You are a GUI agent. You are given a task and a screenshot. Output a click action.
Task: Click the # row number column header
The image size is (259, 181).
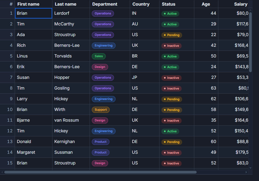(x=7, y=4)
